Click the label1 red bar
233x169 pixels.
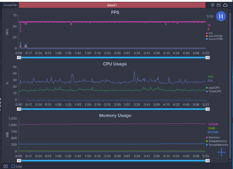[x=114, y=5]
